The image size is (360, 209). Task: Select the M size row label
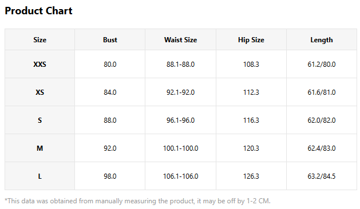pyautogui.click(x=39, y=148)
